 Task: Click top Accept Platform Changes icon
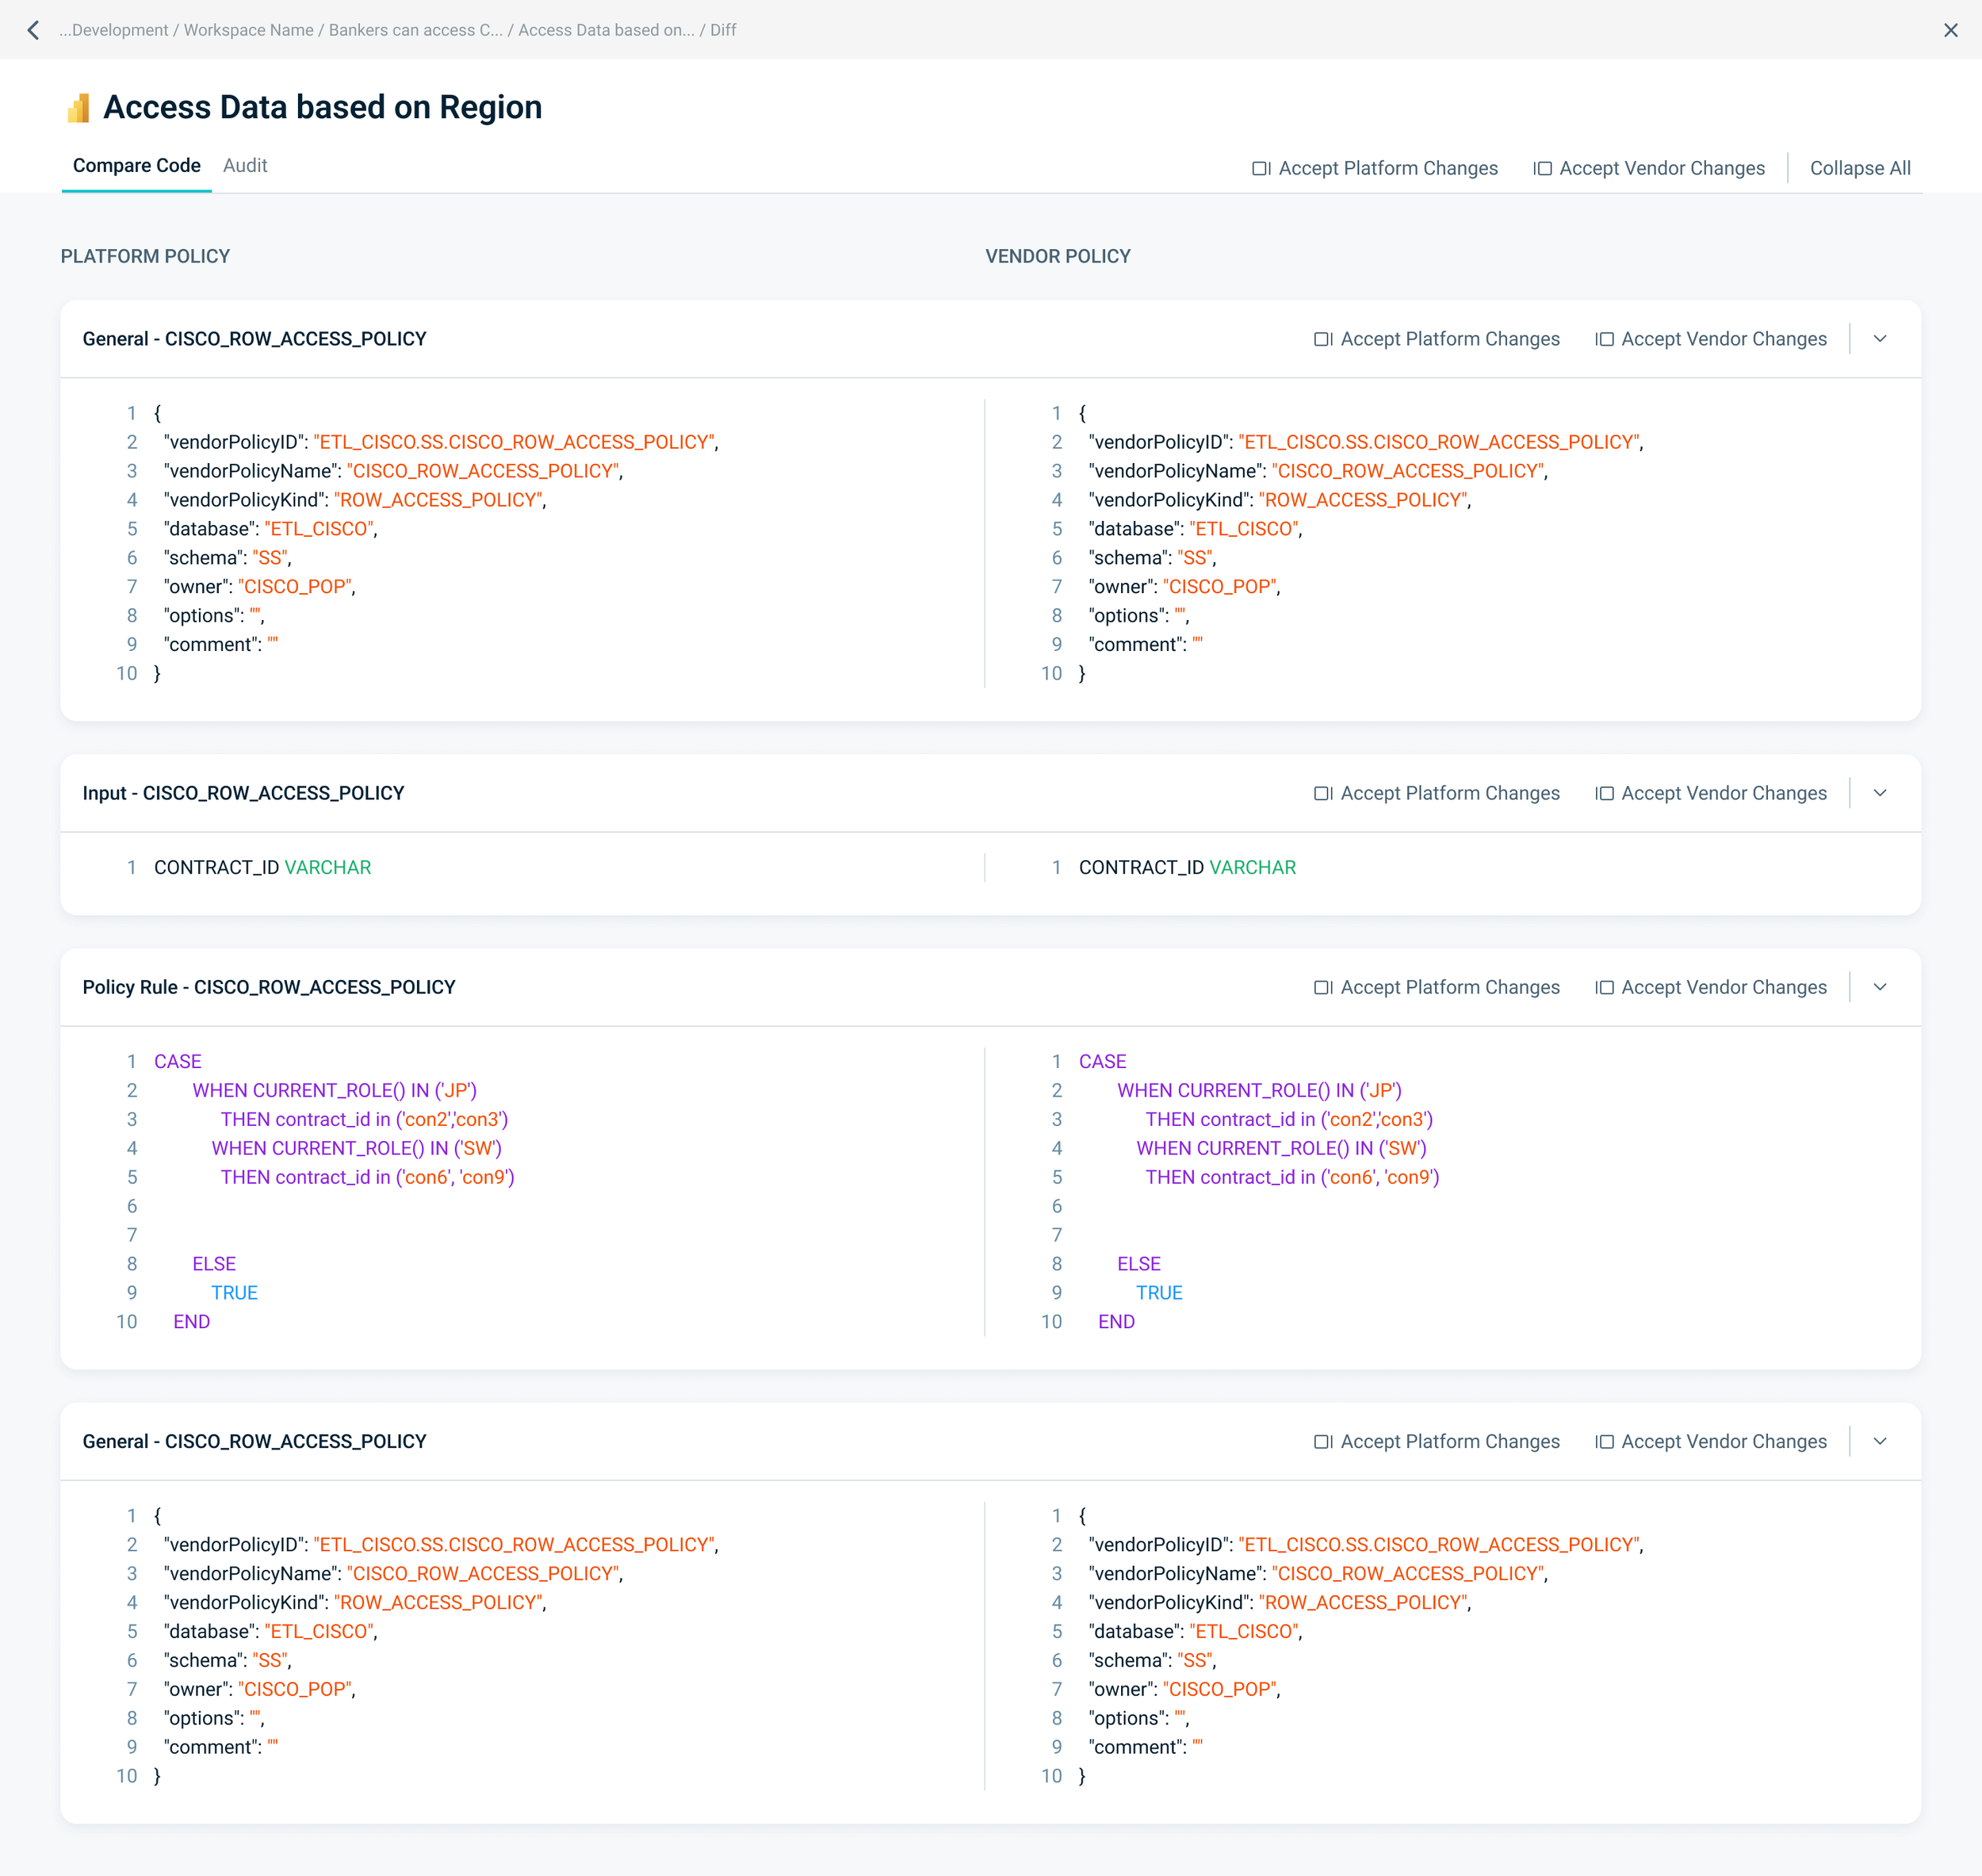(1261, 169)
